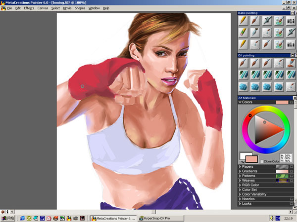297x222 pixels.
Task: Choose the first teal striped brush variant
Action: point(243,74)
